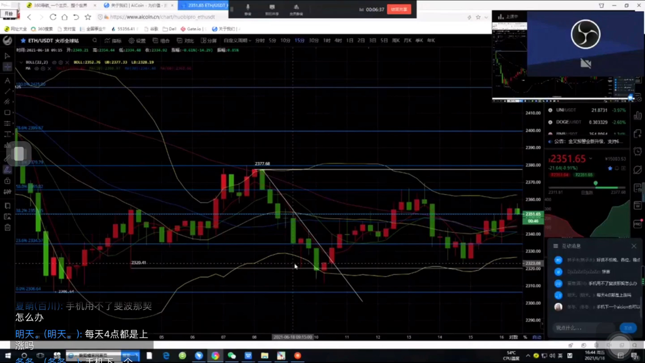
Task: Select the rectangle shape tool
Action: tap(7, 113)
